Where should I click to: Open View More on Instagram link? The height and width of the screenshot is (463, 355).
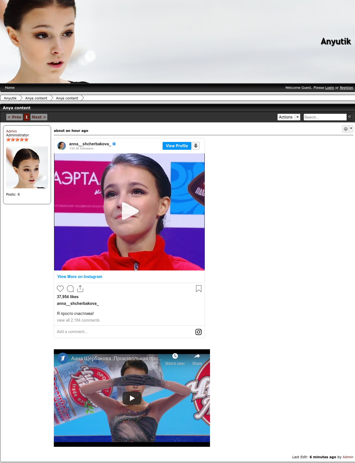pyautogui.click(x=80, y=277)
